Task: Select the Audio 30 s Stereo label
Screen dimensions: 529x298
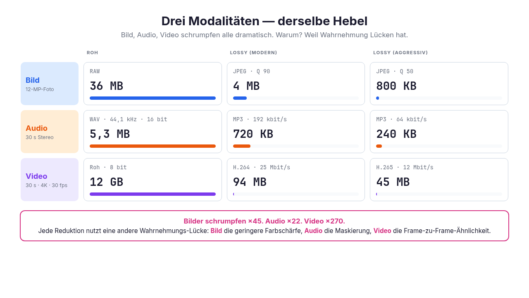Action: click(x=50, y=132)
